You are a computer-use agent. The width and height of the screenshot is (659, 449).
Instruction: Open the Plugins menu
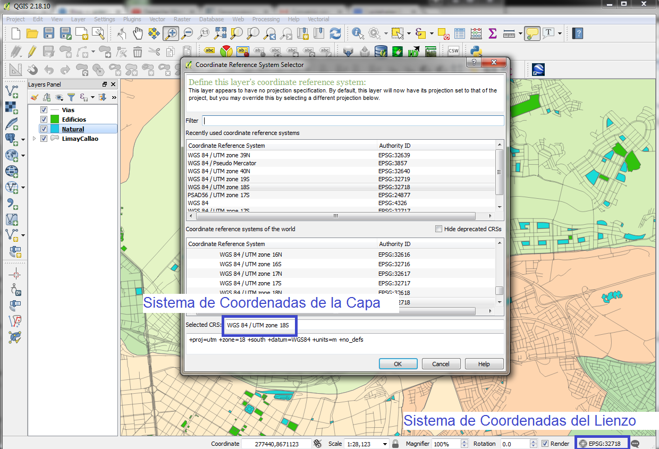pyautogui.click(x=132, y=19)
